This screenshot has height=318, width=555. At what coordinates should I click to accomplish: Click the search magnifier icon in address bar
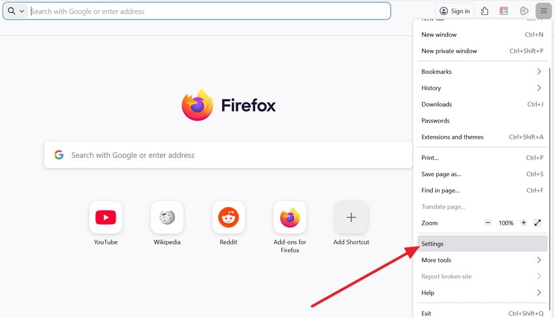pos(11,11)
